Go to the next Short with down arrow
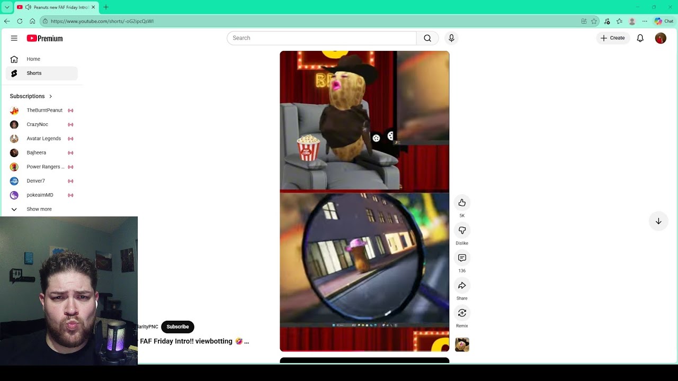 point(658,221)
